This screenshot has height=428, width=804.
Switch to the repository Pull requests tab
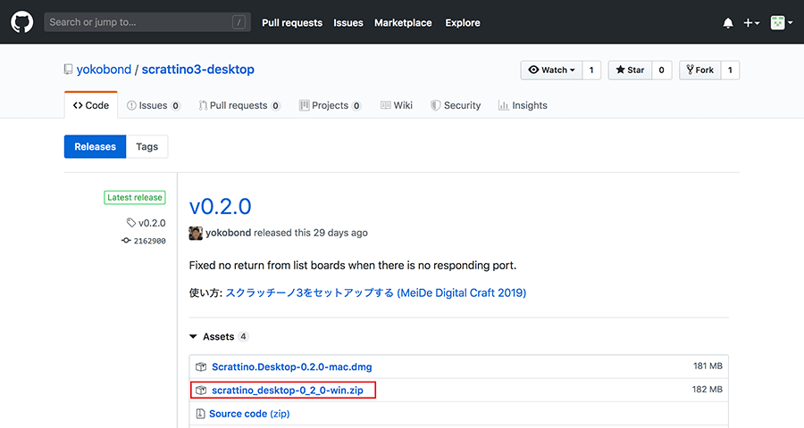[239, 105]
